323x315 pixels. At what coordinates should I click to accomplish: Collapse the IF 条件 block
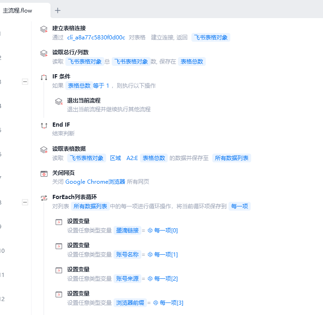(x=25, y=82)
